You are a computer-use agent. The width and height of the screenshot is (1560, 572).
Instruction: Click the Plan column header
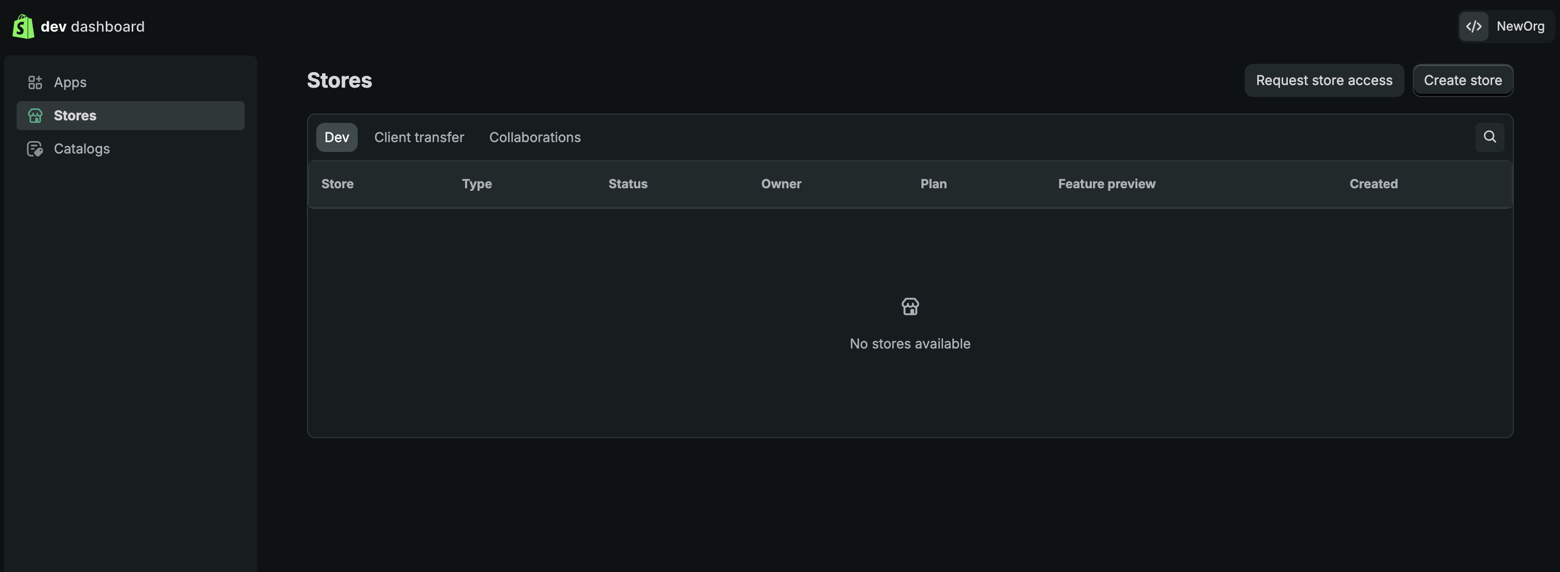coord(933,184)
